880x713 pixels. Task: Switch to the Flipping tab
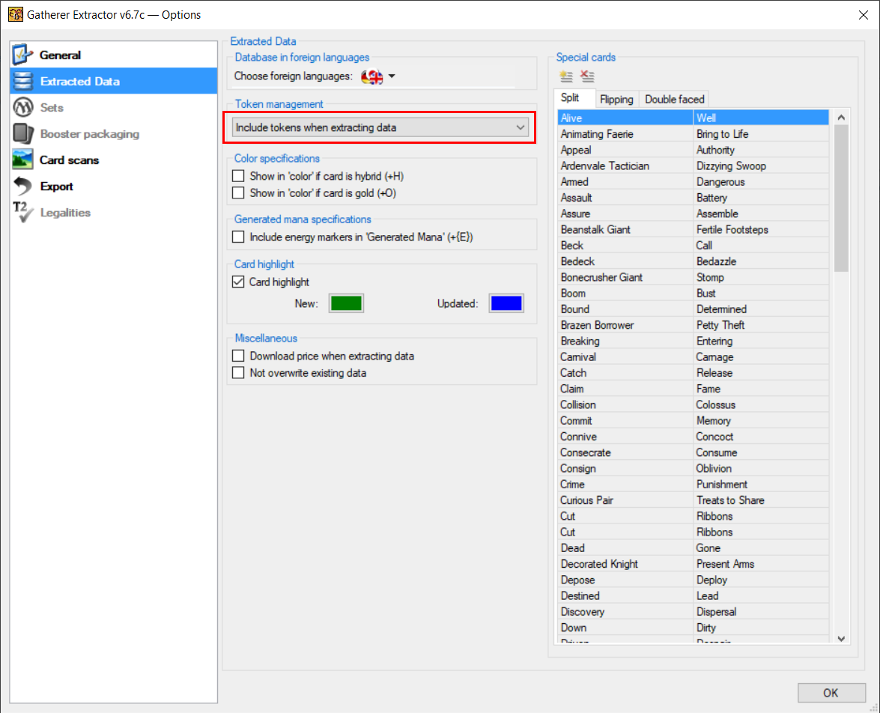pyautogui.click(x=616, y=99)
